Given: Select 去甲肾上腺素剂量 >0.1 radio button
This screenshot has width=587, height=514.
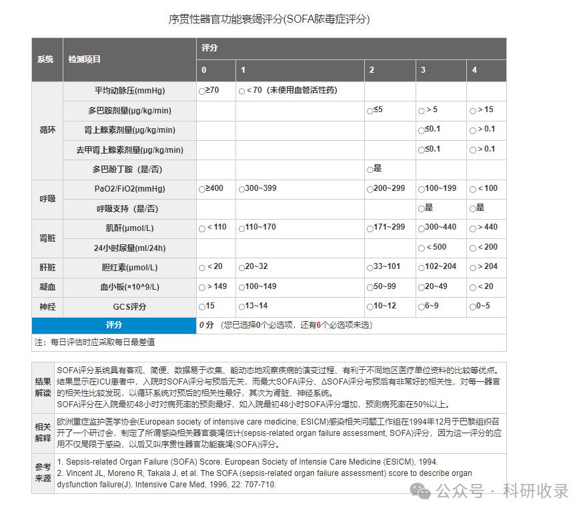Looking at the screenshot, I should click(473, 150).
